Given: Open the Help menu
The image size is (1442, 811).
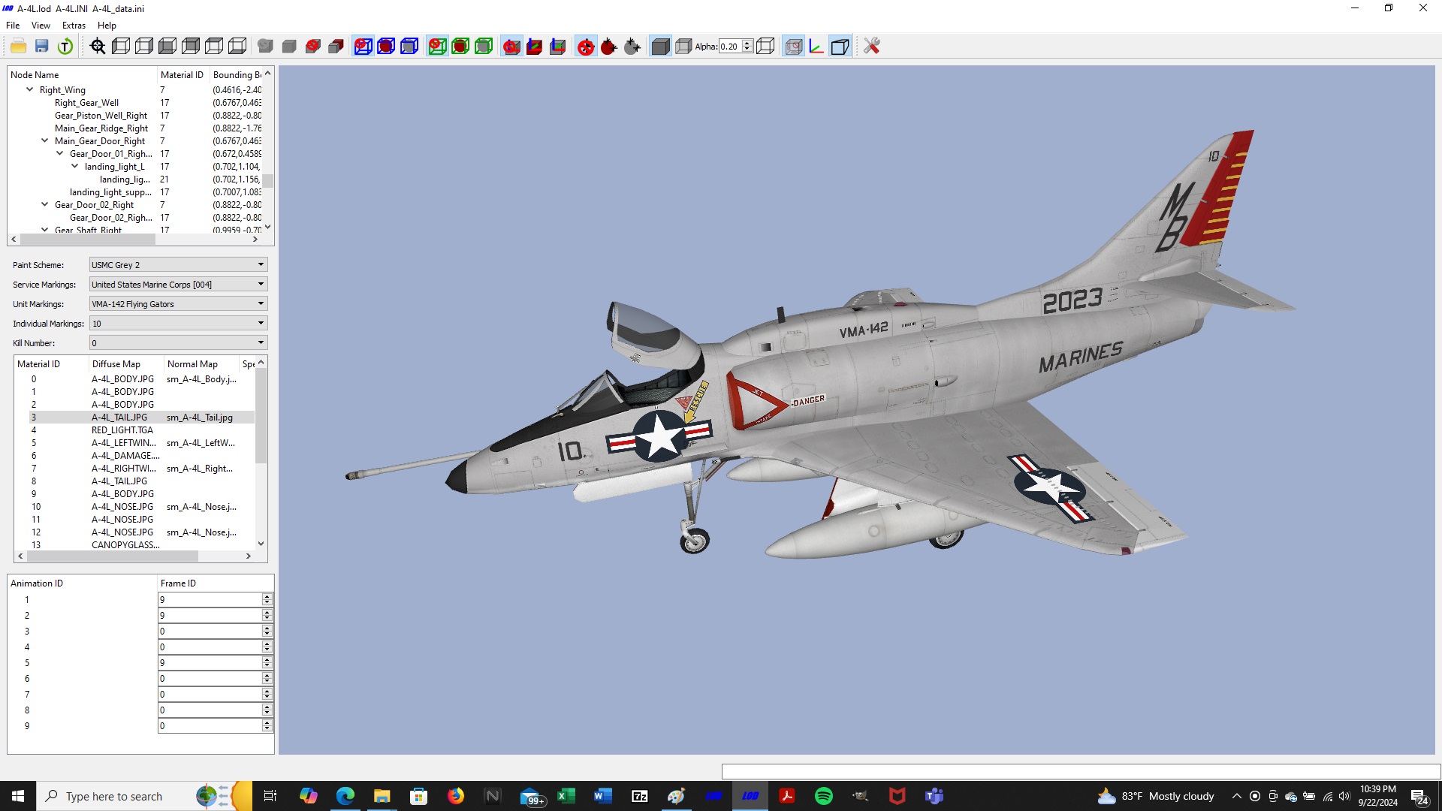Looking at the screenshot, I should (x=107, y=25).
